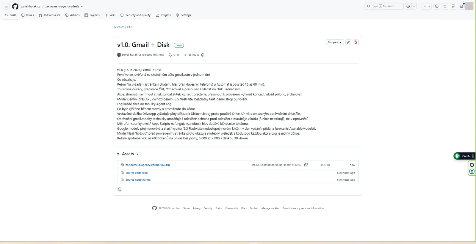Image resolution: width=476 pixels, height=244 pixels.
Task: Switch to the Issues tab
Action: (27, 15)
